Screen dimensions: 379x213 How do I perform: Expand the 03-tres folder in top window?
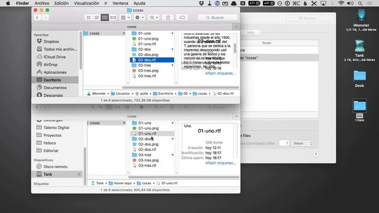[172, 65]
